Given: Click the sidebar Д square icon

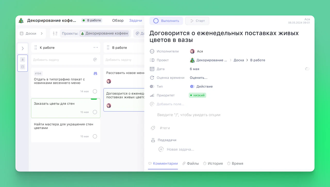Looking at the screenshot, I should [x=22, y=60].
